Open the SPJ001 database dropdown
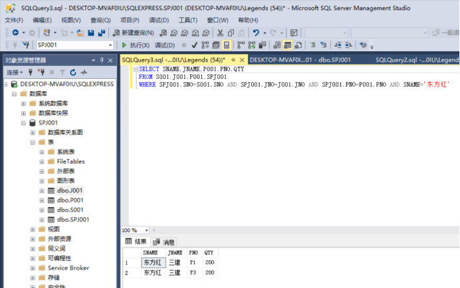Screen dimensions: 460x288 [110, 45]
